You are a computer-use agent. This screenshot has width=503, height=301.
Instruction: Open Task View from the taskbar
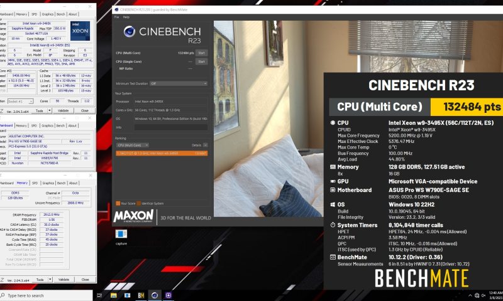pos(99,295)
